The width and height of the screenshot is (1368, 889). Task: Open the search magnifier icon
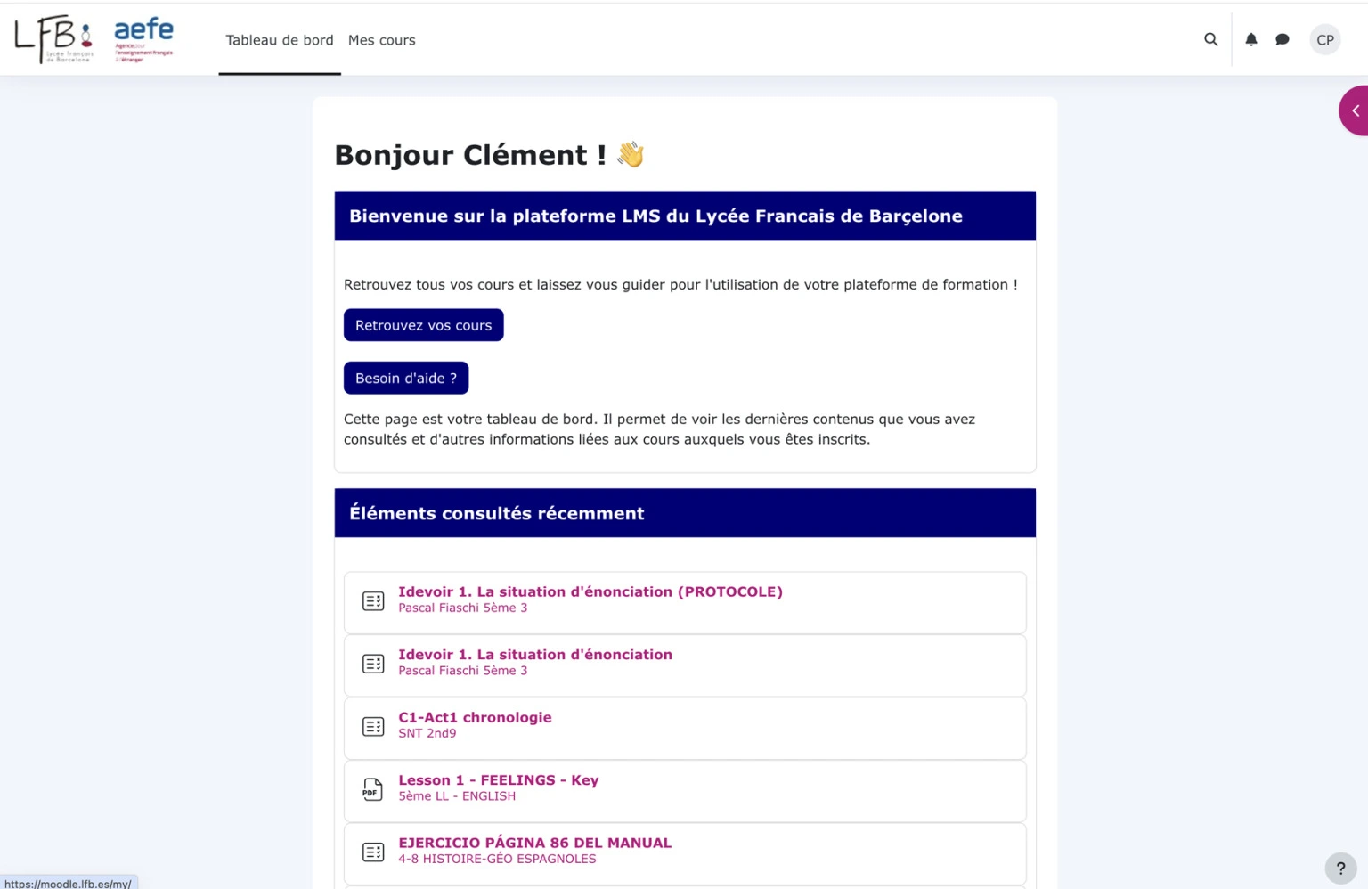point(1210,39)
